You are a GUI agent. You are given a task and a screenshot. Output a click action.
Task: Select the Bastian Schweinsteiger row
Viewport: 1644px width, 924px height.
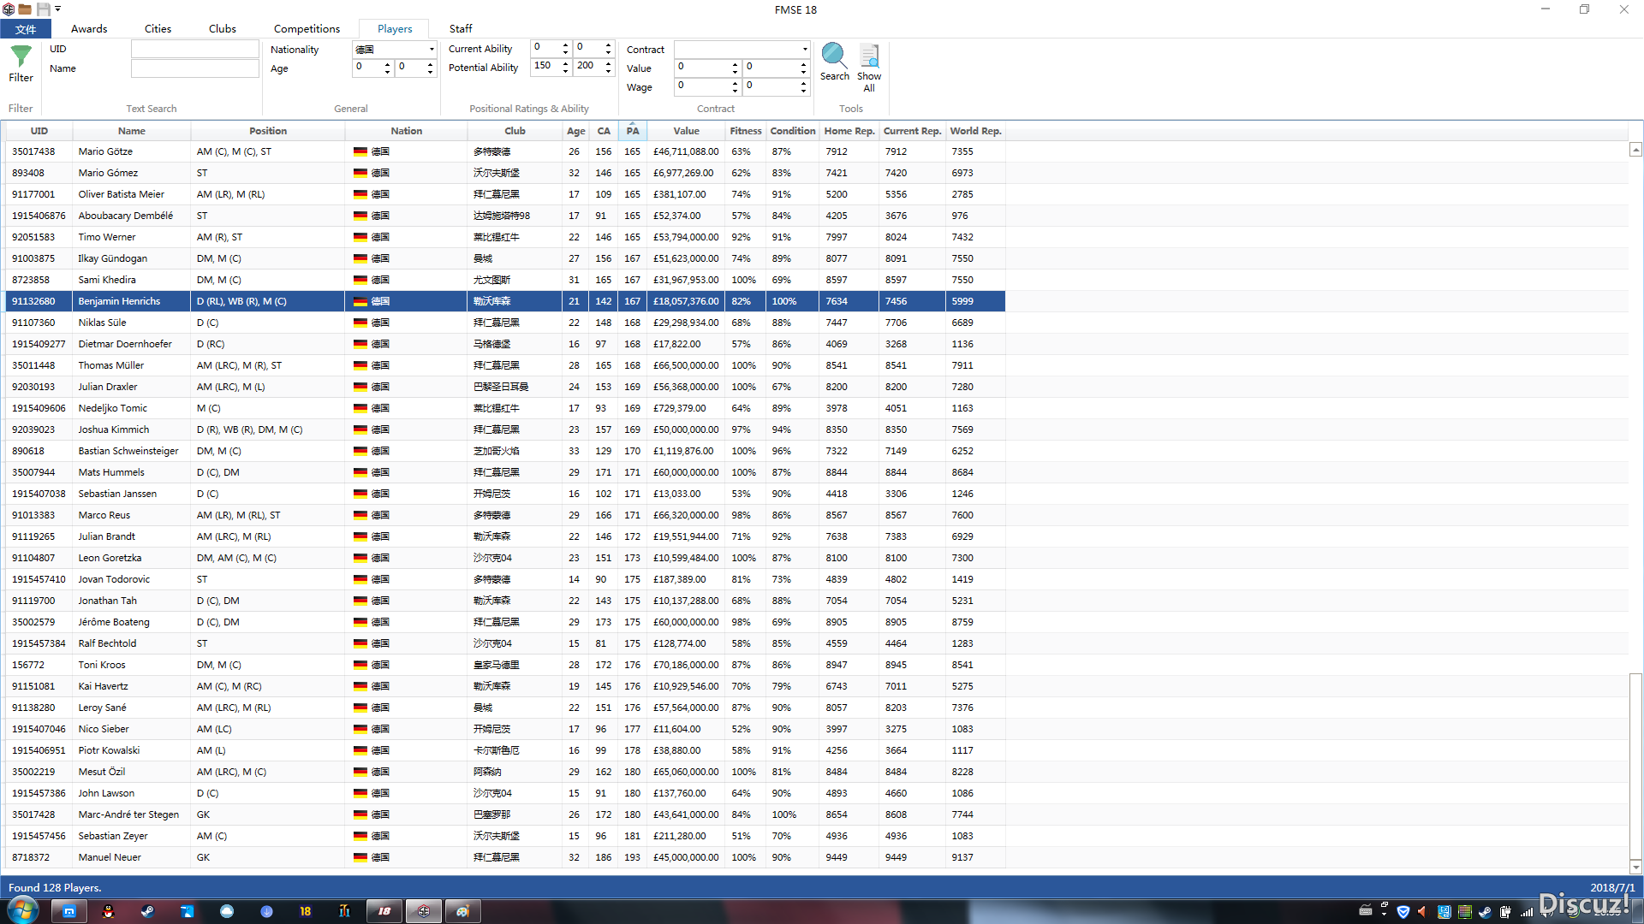[505, 451]
